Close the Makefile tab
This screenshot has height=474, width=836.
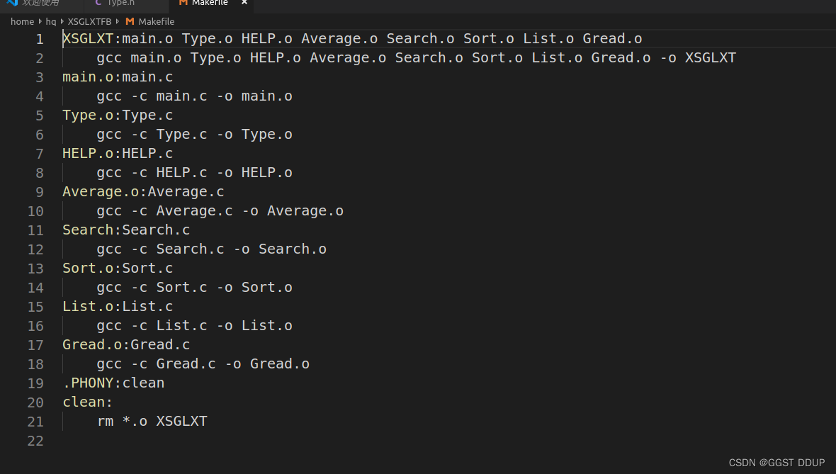click(244, 3)
